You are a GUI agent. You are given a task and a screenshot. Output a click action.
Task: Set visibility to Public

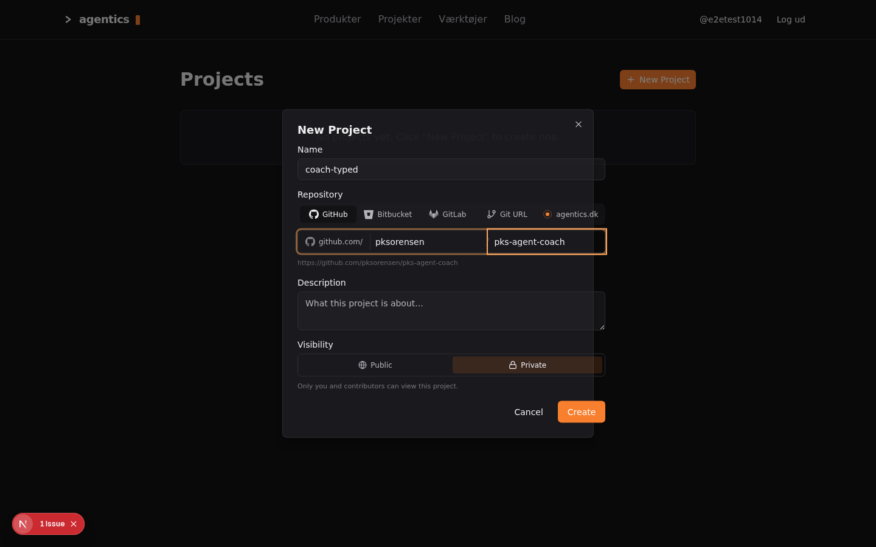[375, 365]
